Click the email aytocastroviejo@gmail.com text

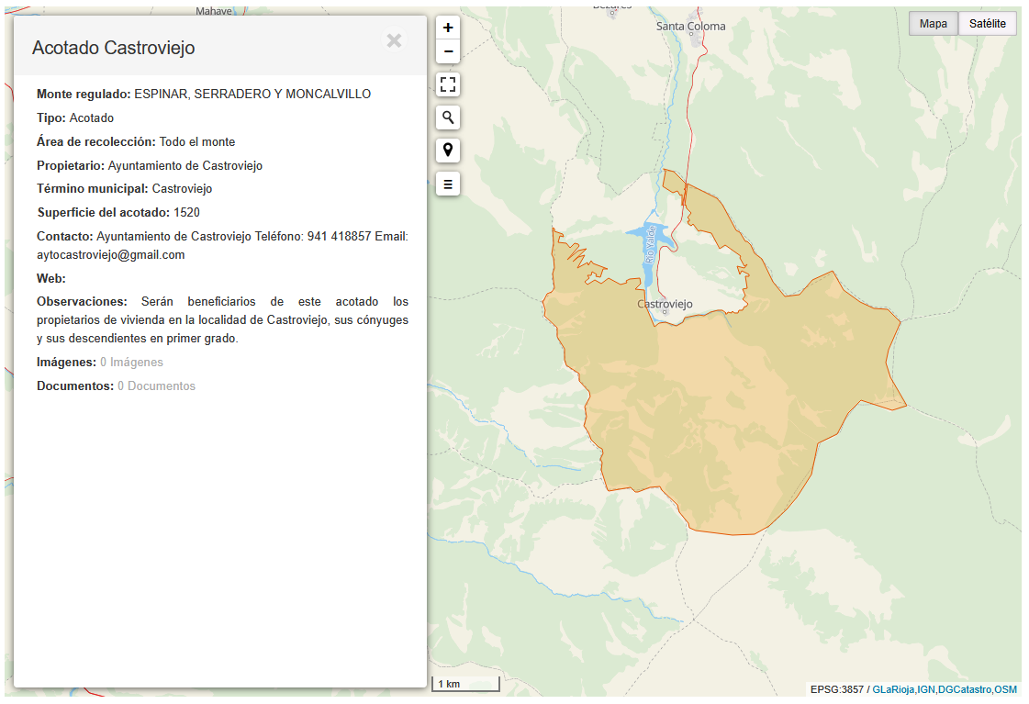(x=111, y=254)
